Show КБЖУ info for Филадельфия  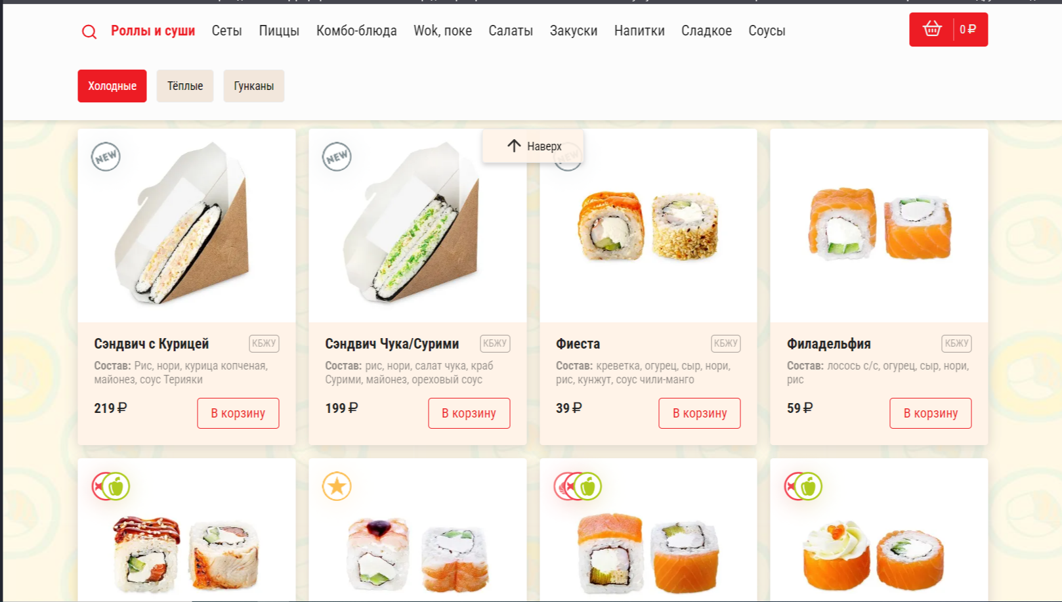coord(956,343)
